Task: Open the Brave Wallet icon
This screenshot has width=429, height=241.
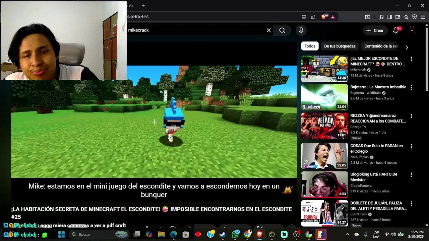Action: pyautogui.click(x=398, y=17)
